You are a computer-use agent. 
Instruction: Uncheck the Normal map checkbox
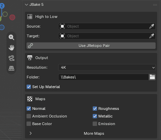29,109
